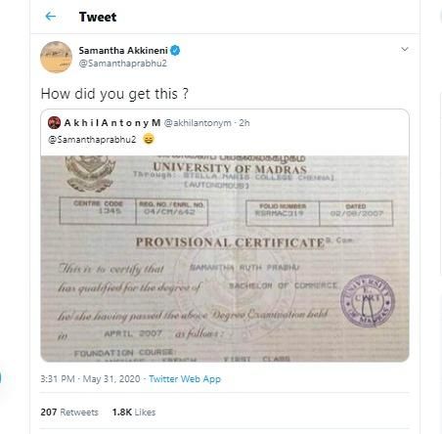442x434 pixels.
Task: Open the provisional certificate image
Action: pyautogui.click(x=225, y=259)
